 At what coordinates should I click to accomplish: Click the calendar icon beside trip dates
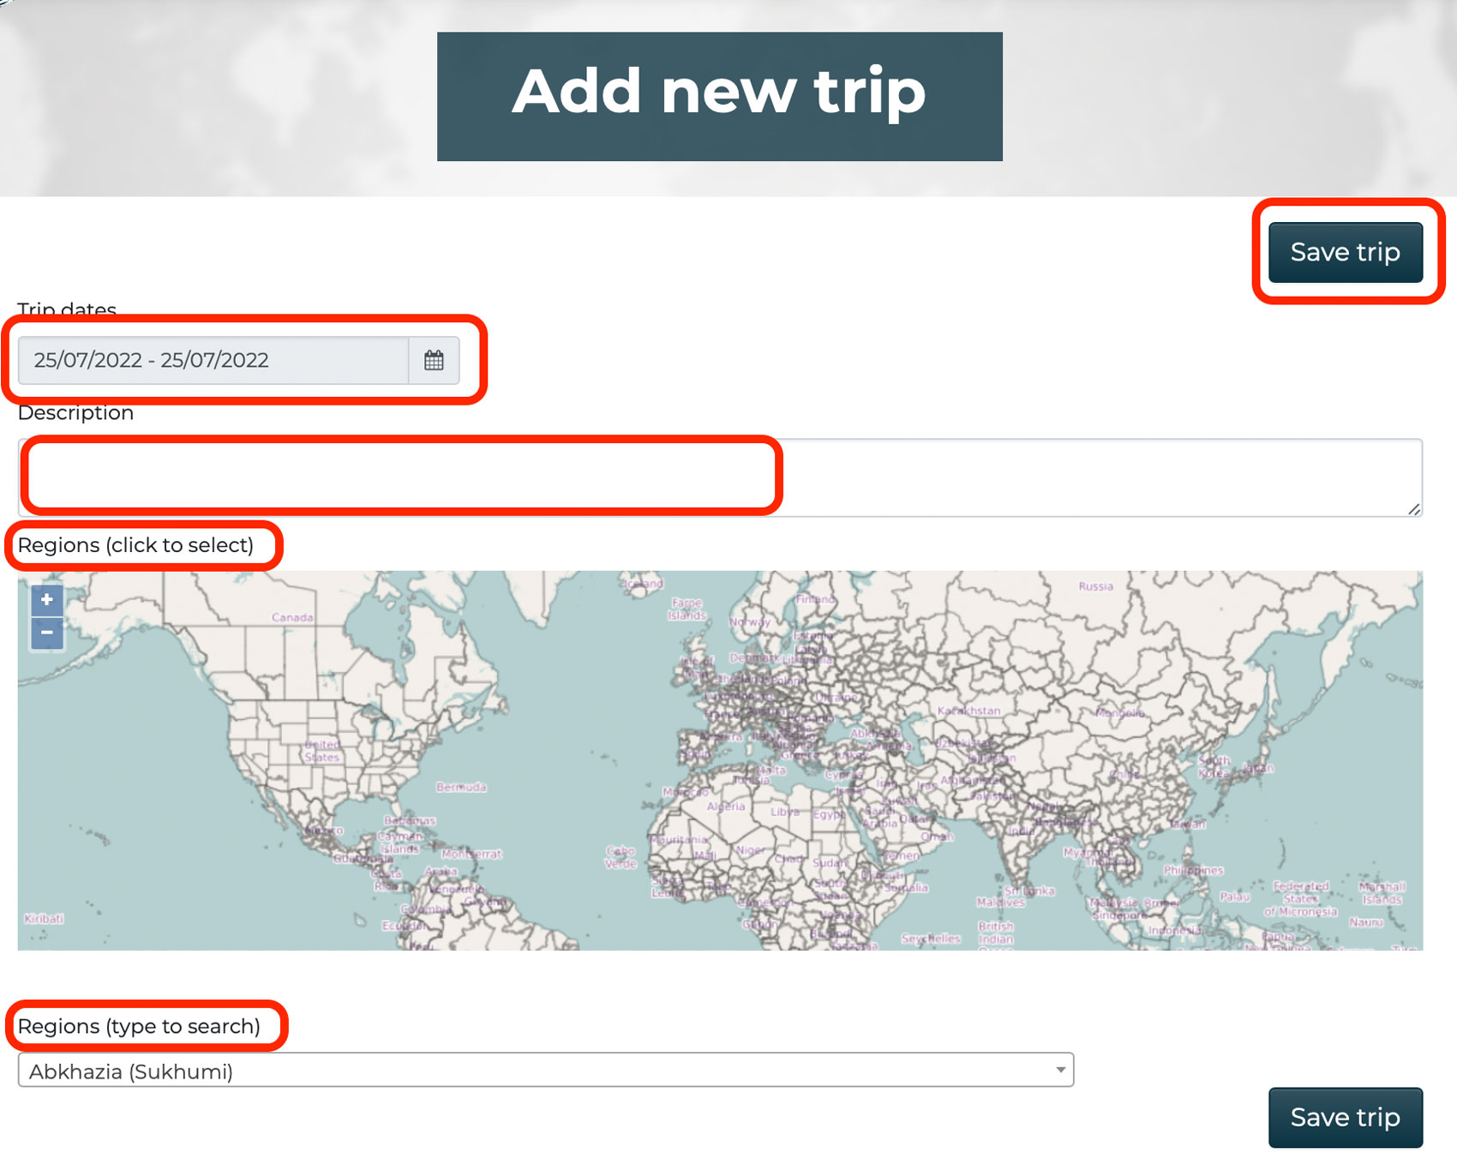point(434,360)
